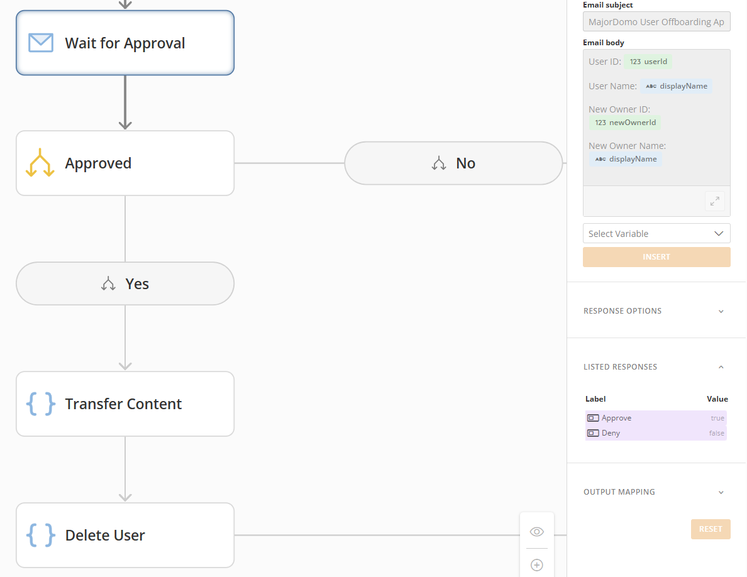The image size is (747, 577).
Task: Click the Reset button
Action: click(x=710, y=529)
